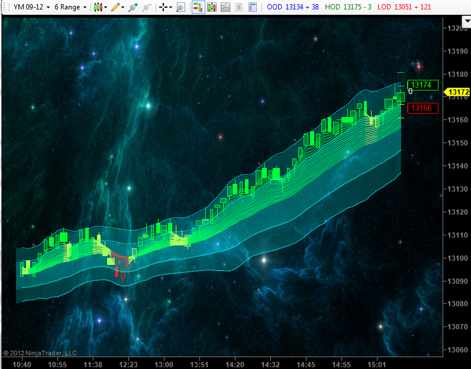471x369 pixels.
Task: Click the zoom out magnifier icon
Action: 146,7
